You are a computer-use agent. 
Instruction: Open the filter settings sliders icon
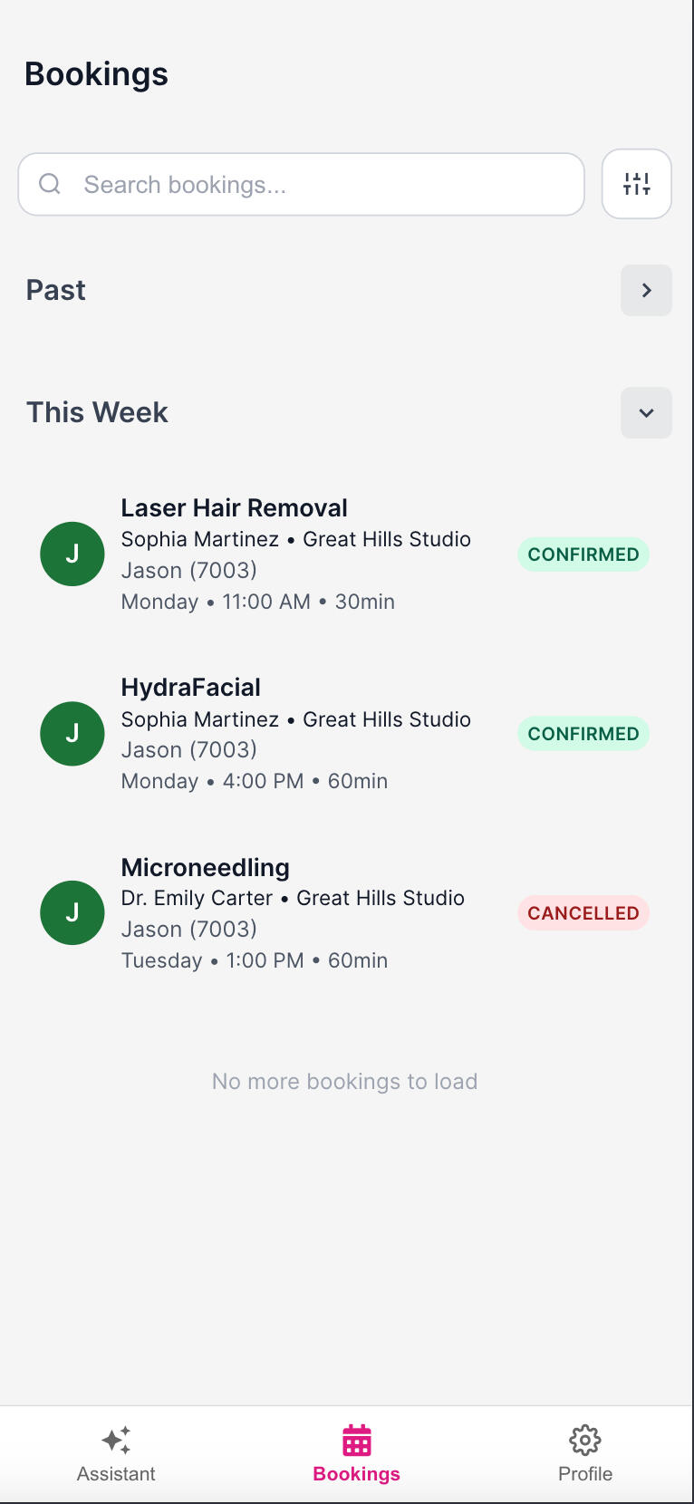(636, 184)
